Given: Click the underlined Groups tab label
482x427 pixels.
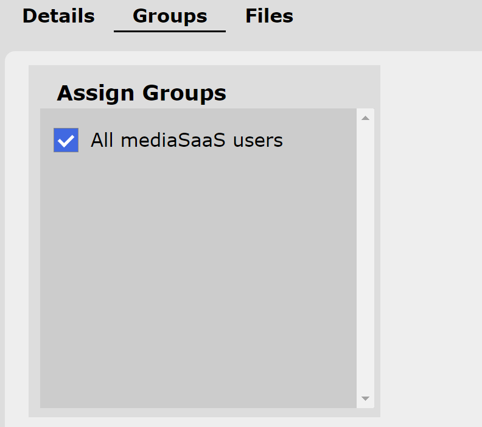Looking at the screenshot, I should (170, 16).
